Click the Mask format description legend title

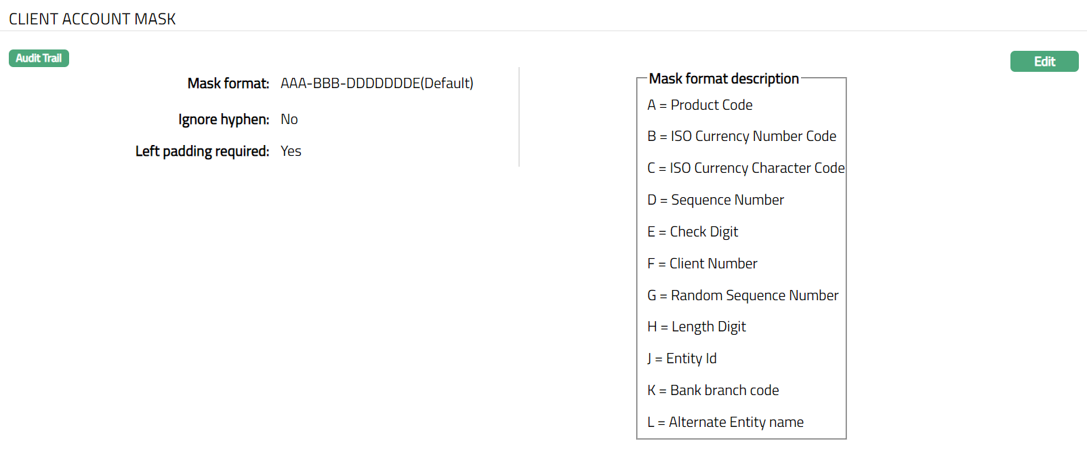coord(724,79)
